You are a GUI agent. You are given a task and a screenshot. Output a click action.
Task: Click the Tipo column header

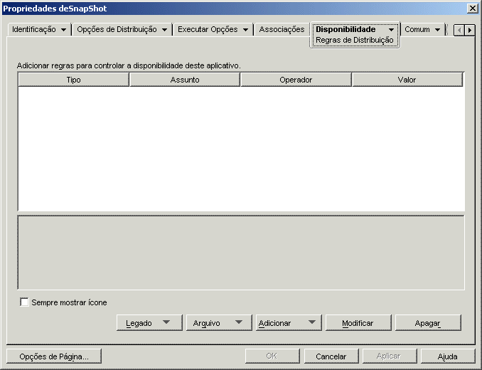coord(73,80)
